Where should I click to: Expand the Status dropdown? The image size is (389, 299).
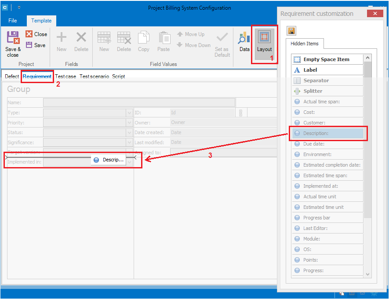[129, 132]
